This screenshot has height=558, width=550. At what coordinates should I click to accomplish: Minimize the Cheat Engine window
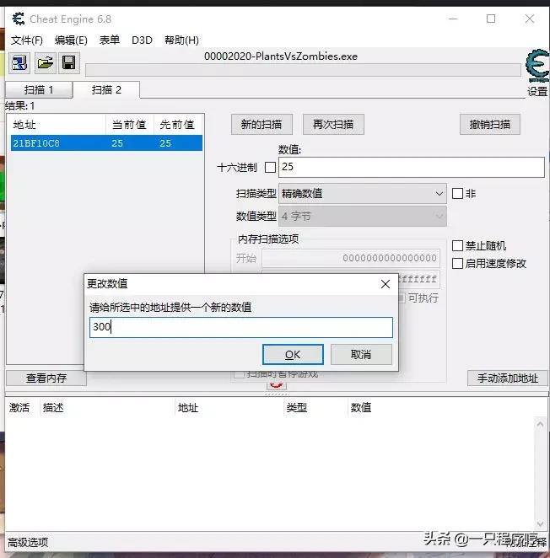pos(453,19)
